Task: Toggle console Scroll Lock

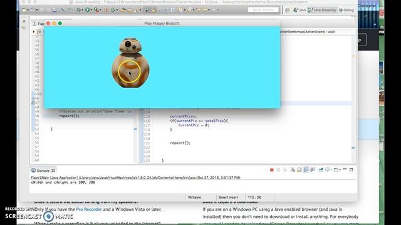Action: 299,170
